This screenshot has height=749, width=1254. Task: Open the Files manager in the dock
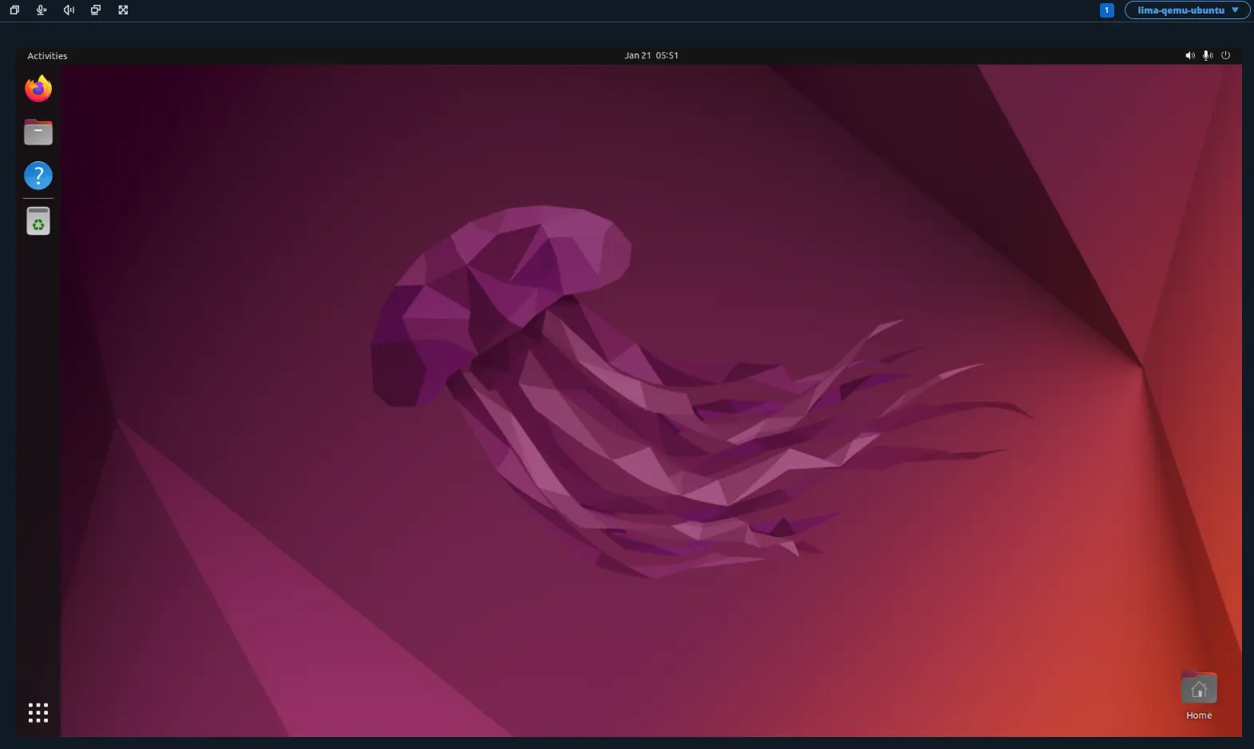click(38, 133)
